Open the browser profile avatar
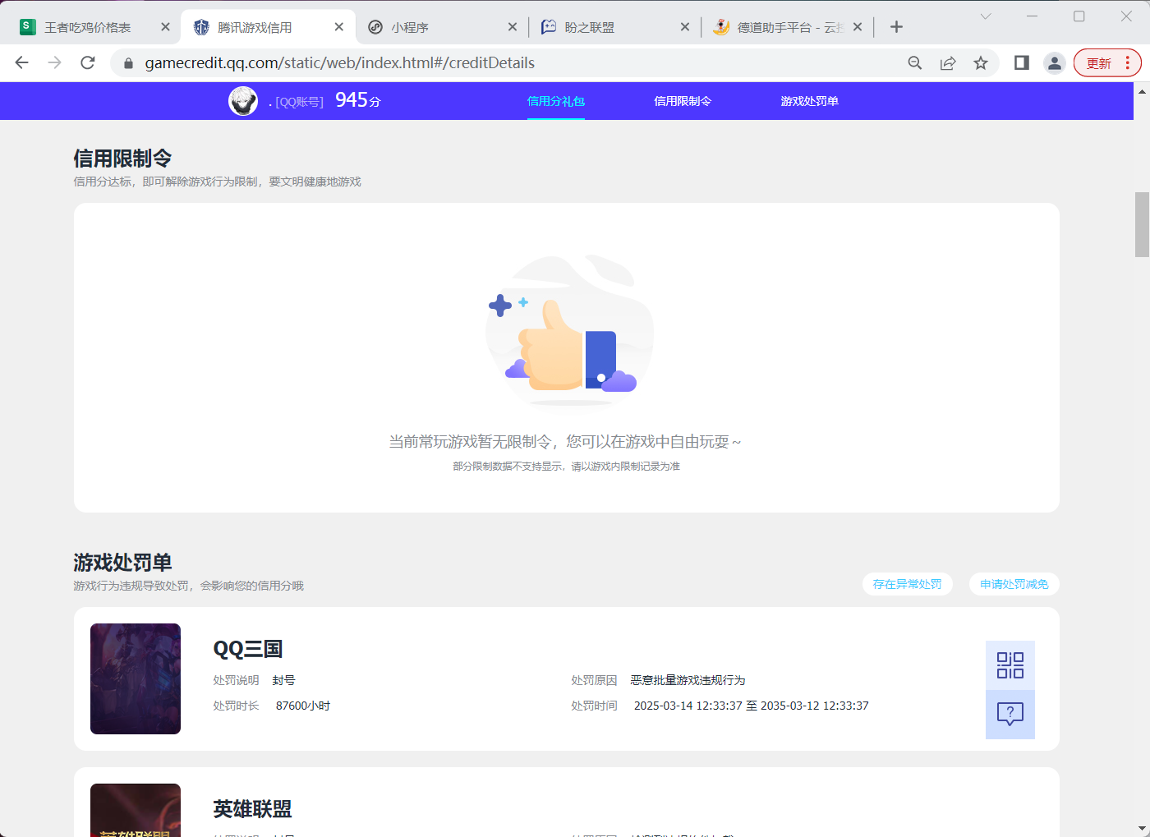1150x837 pixels. (1055, 63)
